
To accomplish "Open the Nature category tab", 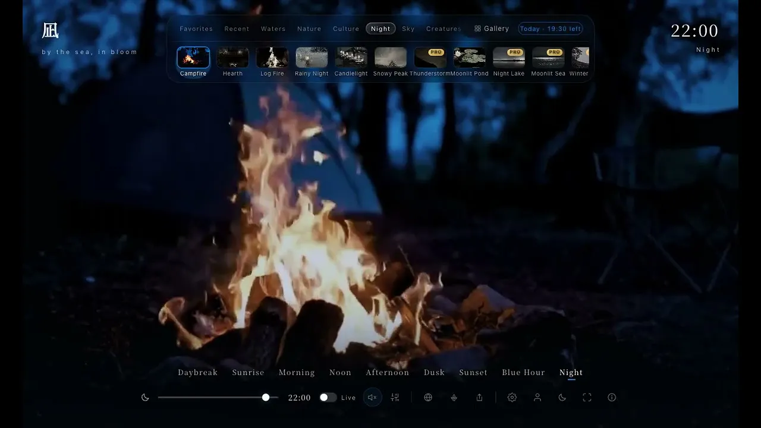I will [x=309, y=29].
